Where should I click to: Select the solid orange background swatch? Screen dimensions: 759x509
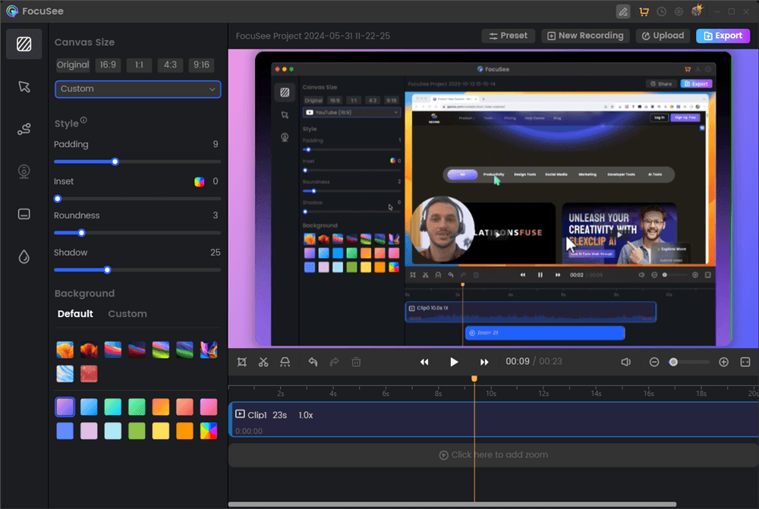tap(185, 431)
